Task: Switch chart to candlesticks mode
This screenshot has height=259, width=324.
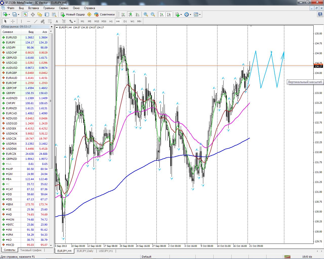Action: tap(130, 14)
